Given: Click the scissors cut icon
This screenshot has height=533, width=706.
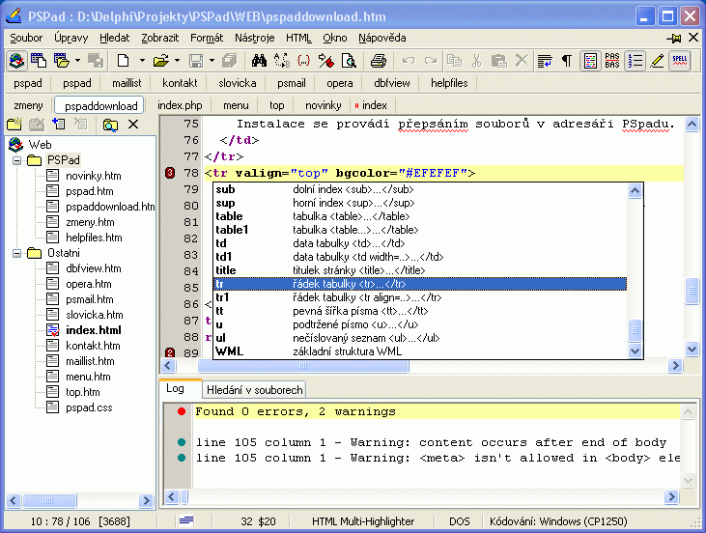Looking at the screenshot, I should point(477,60).
